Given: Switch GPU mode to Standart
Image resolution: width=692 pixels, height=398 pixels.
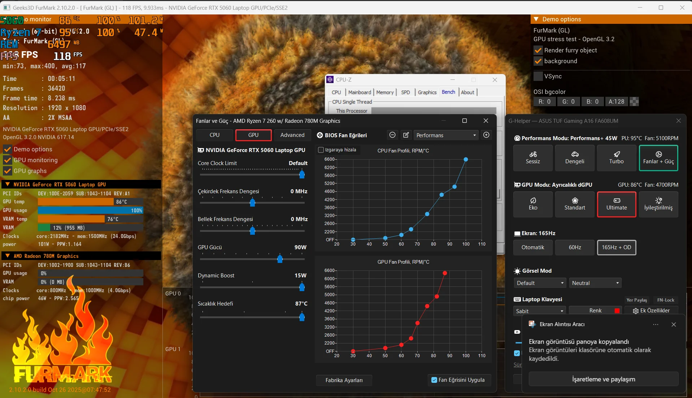Looking at the screenshot, I should click(575, 204).
